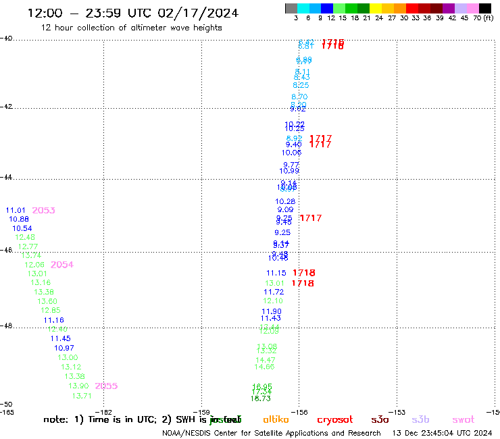Click wave height value '13.90'

tap(78, 386)
